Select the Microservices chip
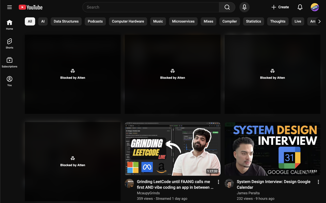Viewport: 326px width, 203px height. coord(183,21)
